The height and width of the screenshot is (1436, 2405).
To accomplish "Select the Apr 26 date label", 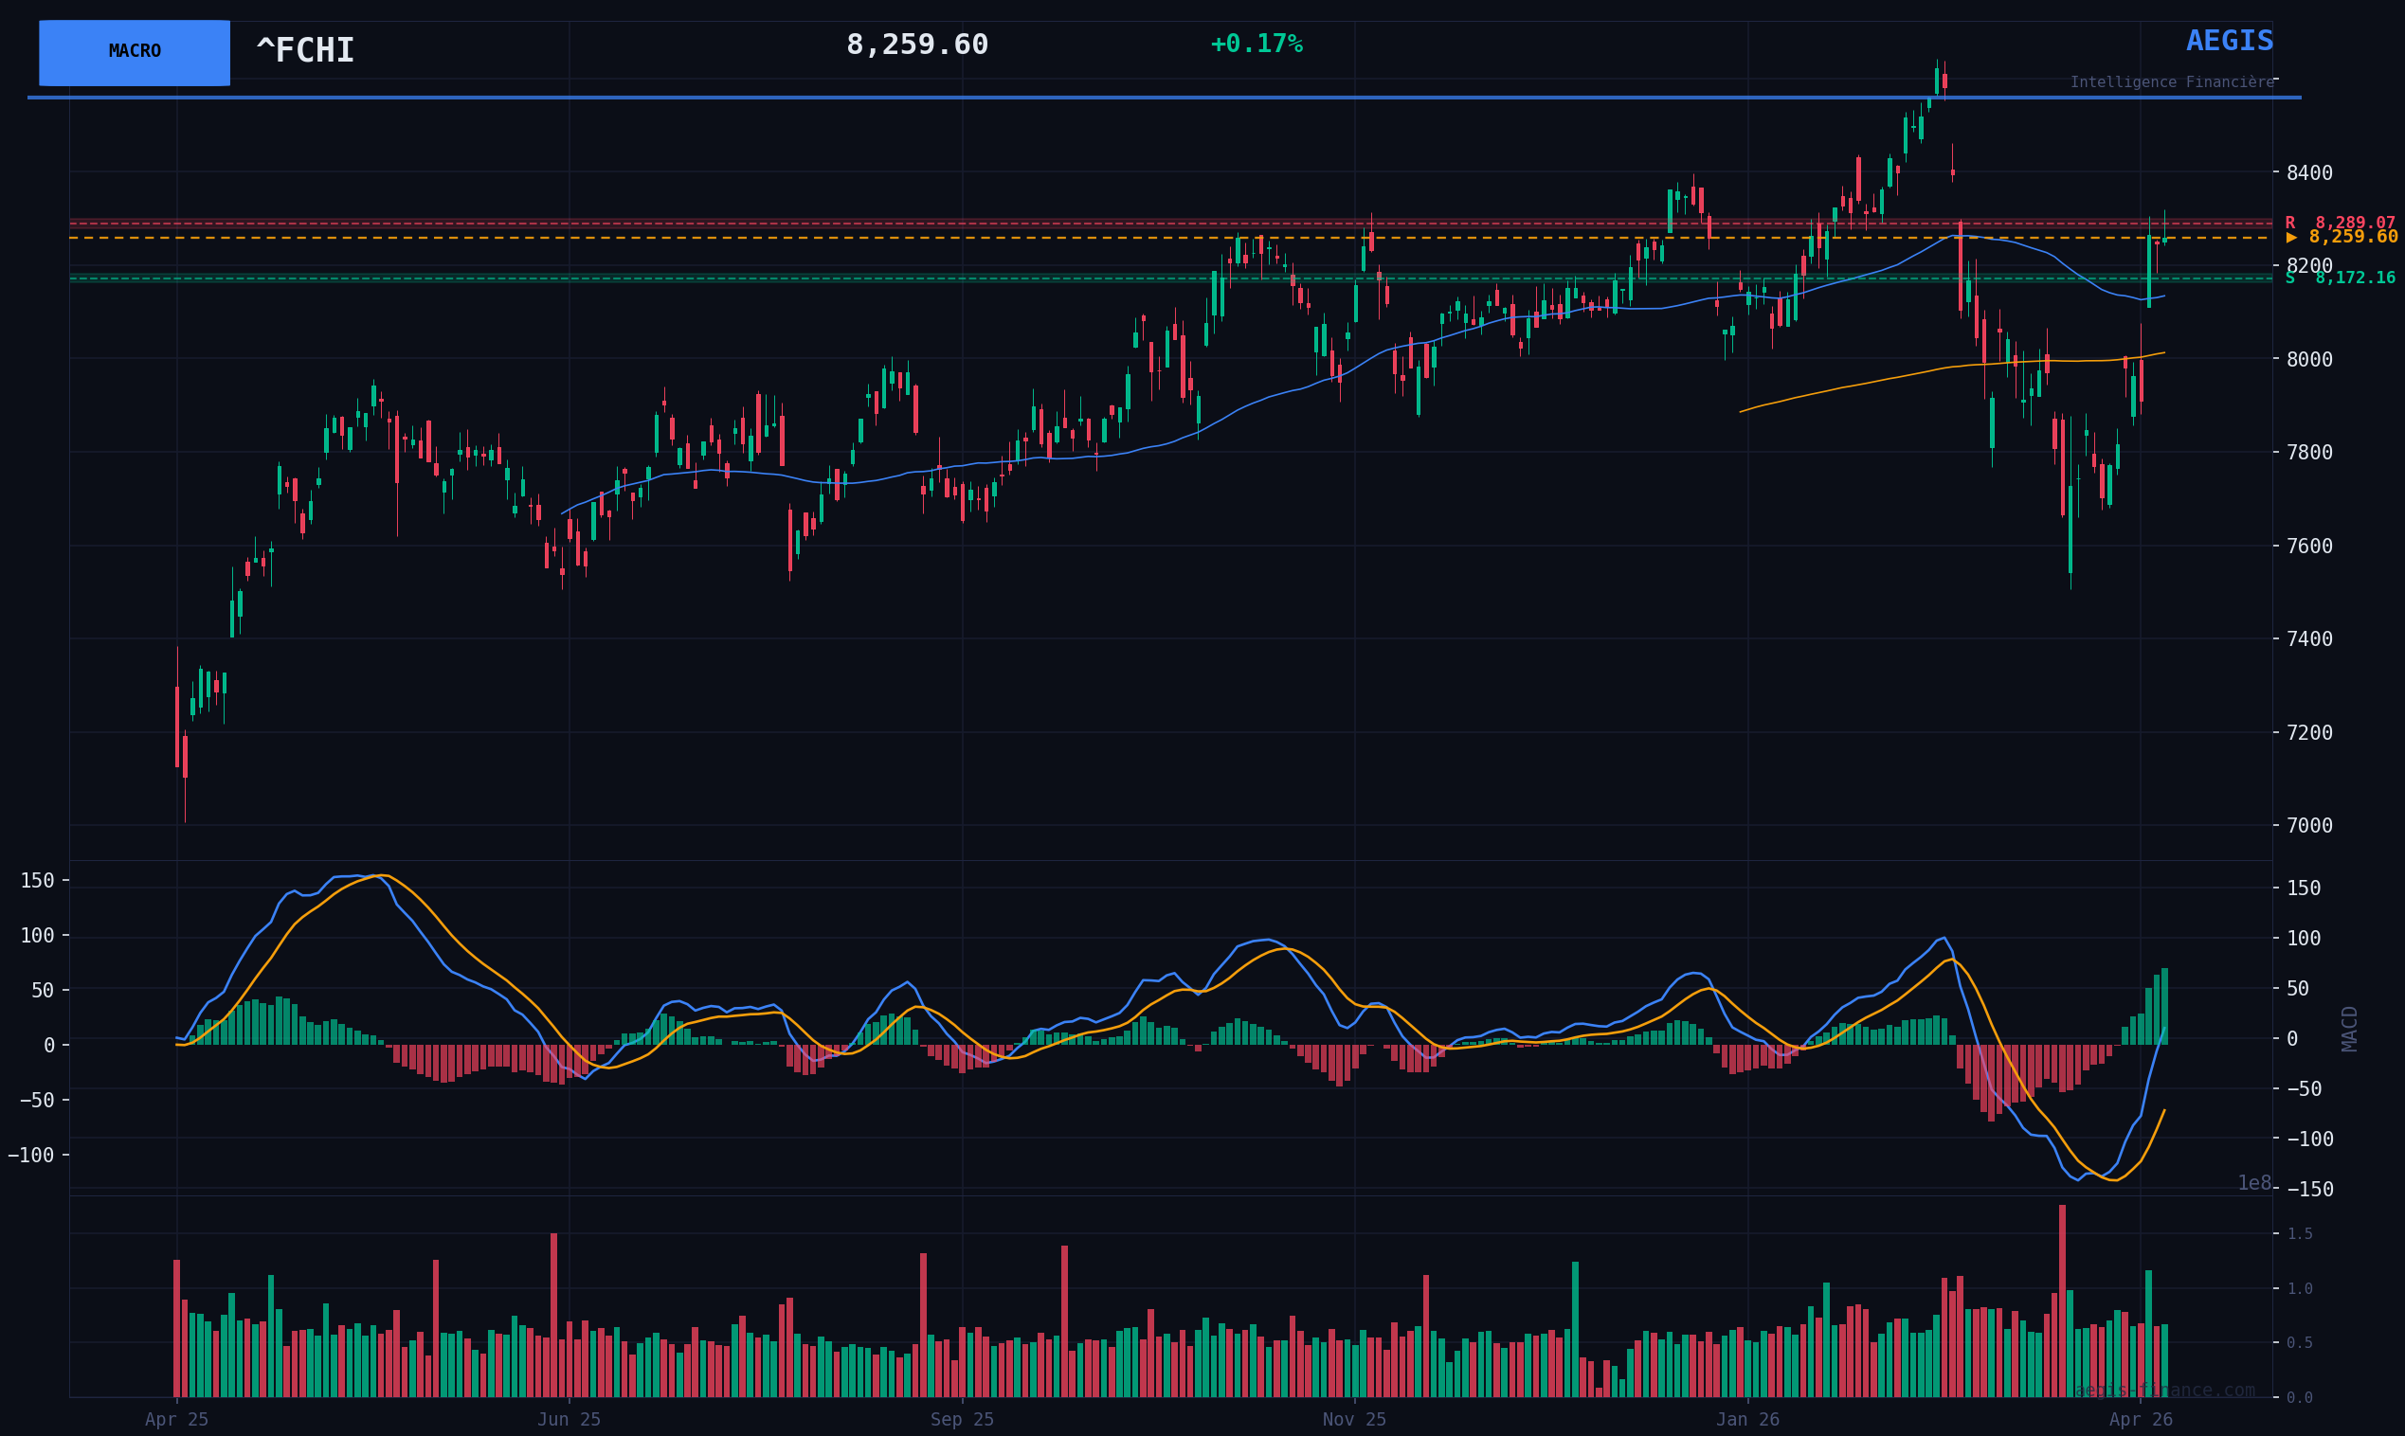I will (2141, 1420).
